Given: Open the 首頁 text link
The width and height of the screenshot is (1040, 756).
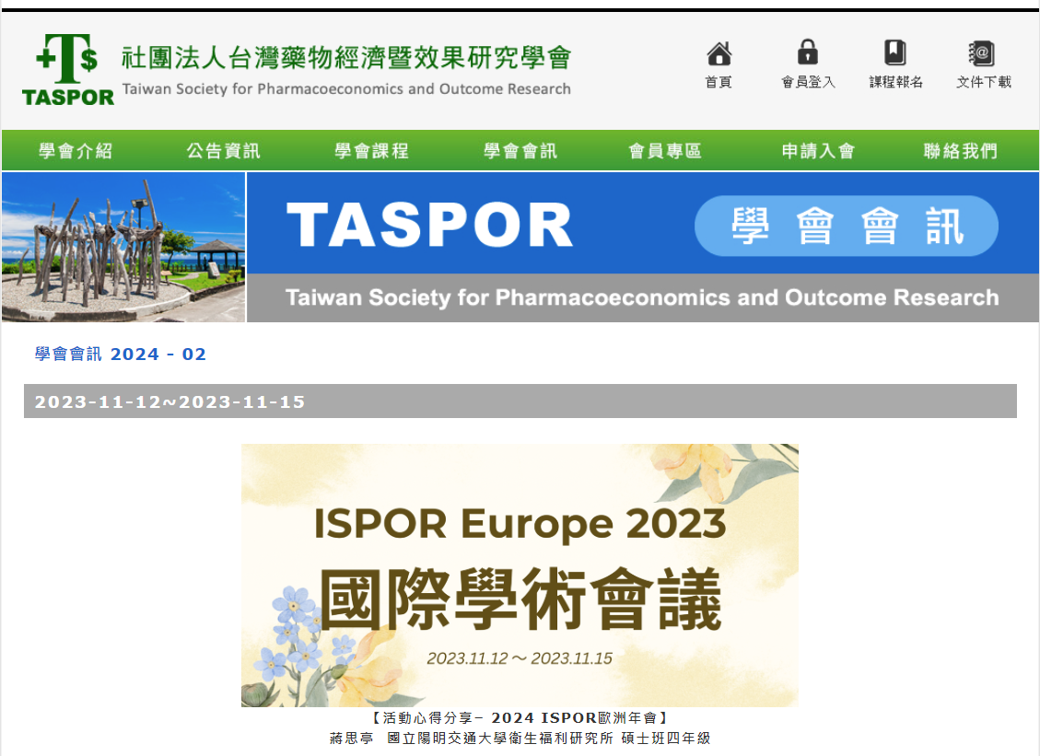Looking at the screenshot, I should click(x=719, y=82).
